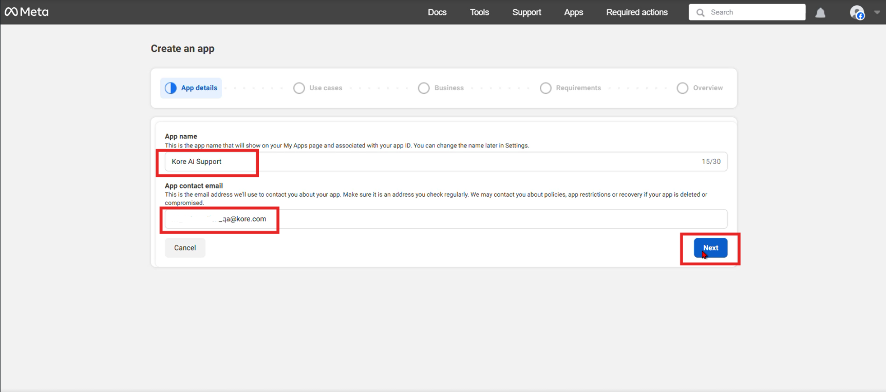Screen dimensions: 886x392
Task: Expand the account dropdown arrow
Action: click(877, 12)
